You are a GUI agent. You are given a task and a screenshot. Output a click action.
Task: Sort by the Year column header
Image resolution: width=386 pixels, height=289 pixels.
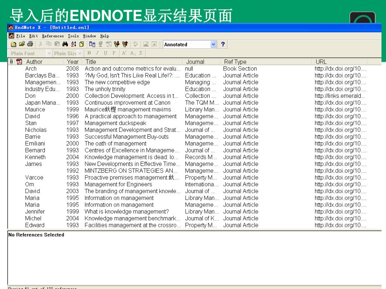[73, 62]
